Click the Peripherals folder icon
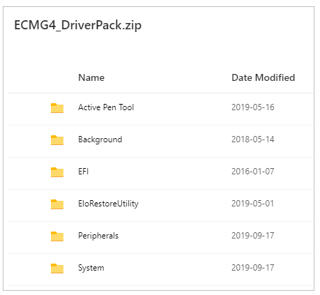This screenshot has width=320, height=295. tap(57, 236)
